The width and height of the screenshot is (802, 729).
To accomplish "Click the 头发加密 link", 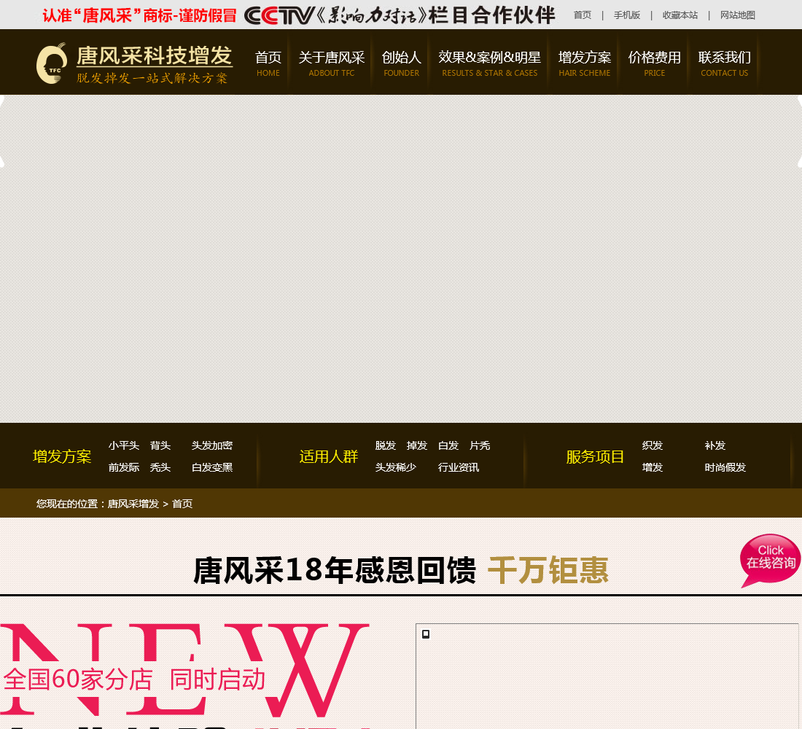I will [x=211, y=445].
